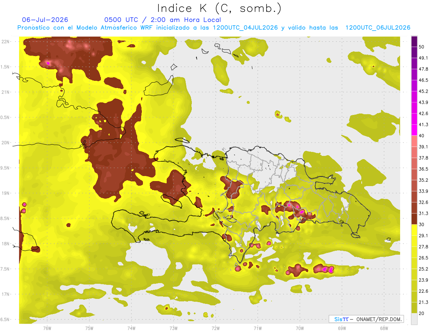This screenshot has height=333, width=431.
Task: Click the "76W" longitude label
Action: click(47, 328)
